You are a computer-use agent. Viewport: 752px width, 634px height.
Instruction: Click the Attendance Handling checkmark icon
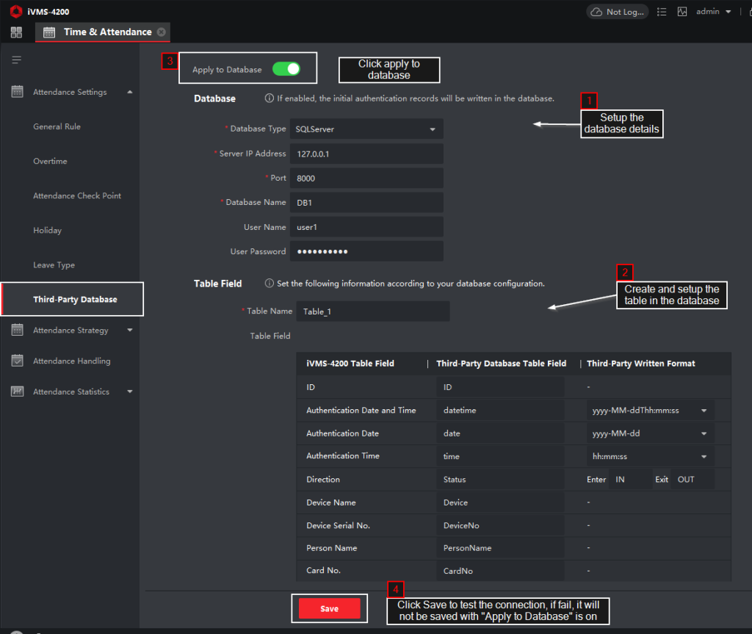click(x=18, y=361)
